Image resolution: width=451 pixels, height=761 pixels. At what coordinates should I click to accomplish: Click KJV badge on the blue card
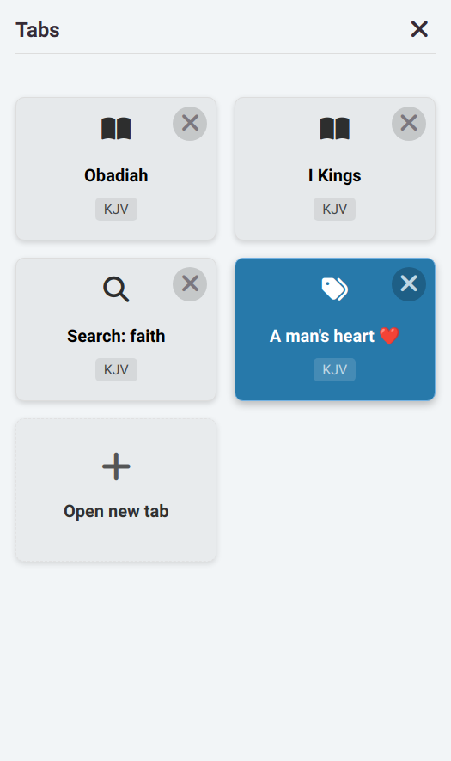(334, 370)
